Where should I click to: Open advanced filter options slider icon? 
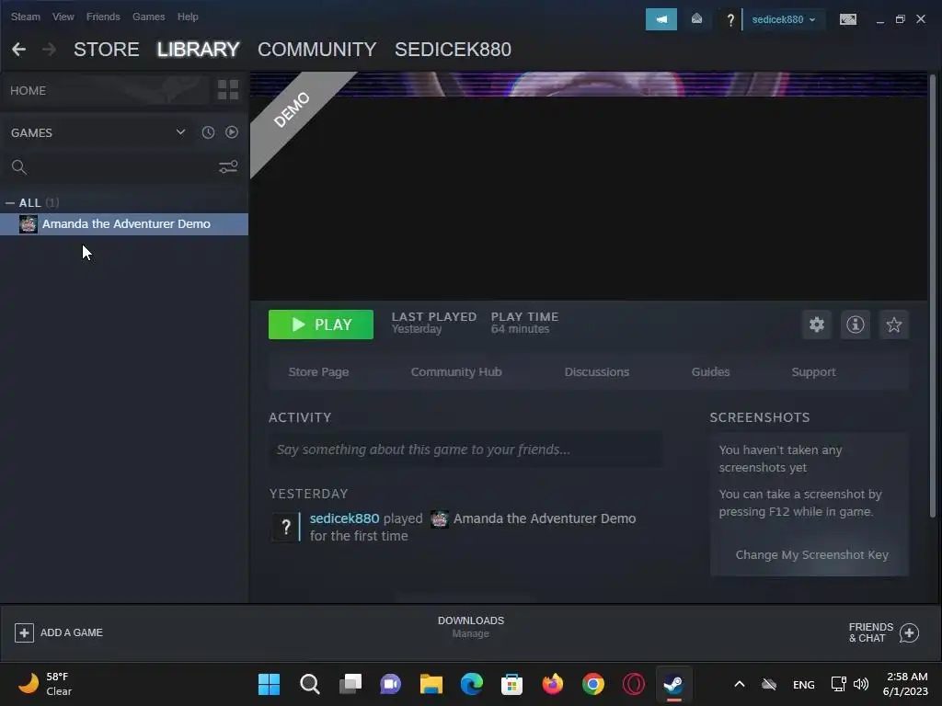click(228, 167)
